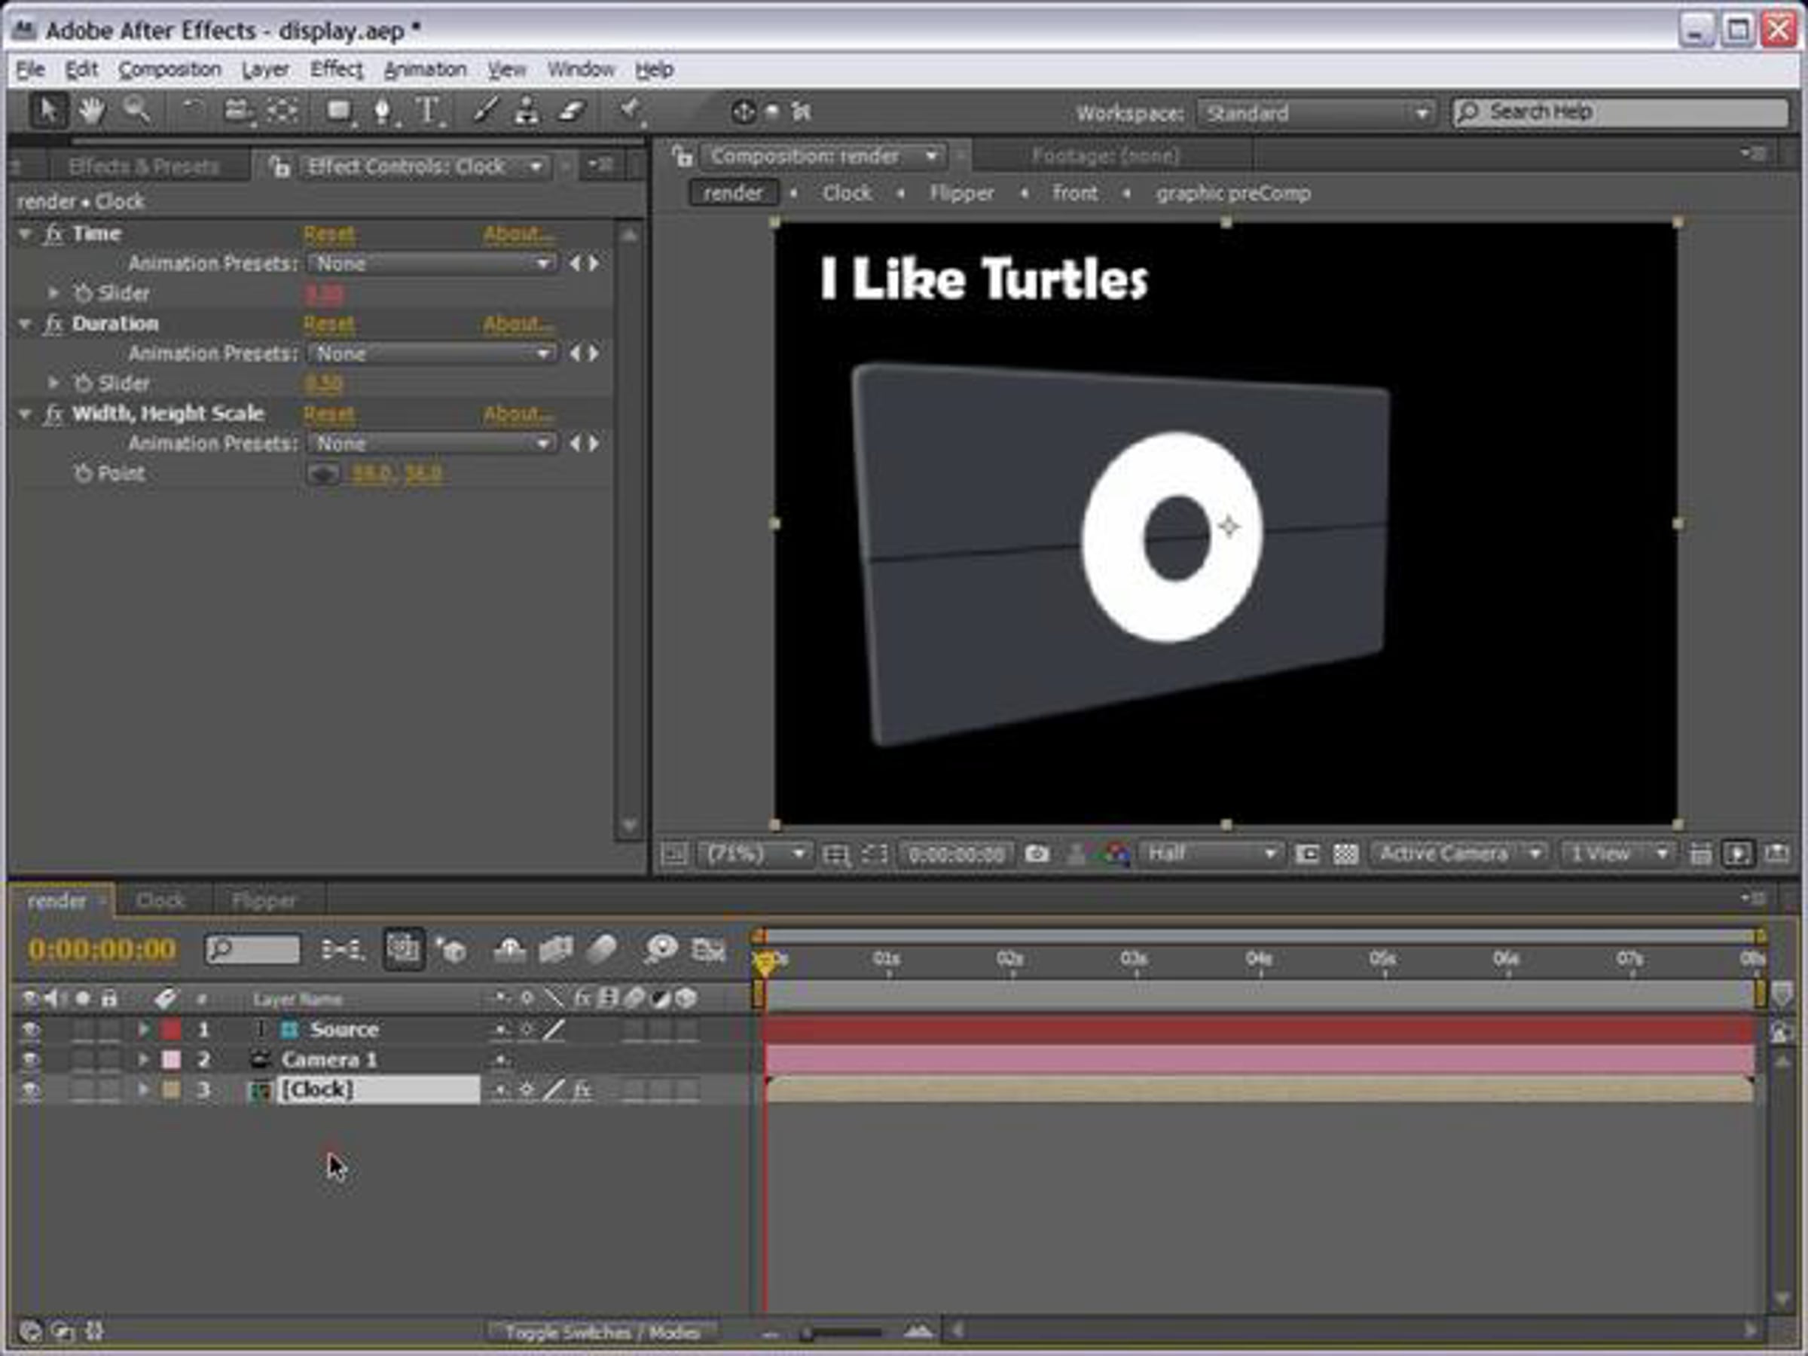Toggle the Time effect fx switch
Screen dimensions: 1808x1356
click(54, 234)
